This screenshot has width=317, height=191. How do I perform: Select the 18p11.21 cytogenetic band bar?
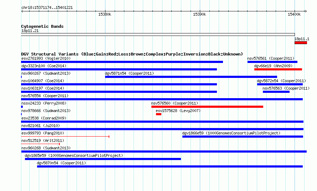coord(158,35)
